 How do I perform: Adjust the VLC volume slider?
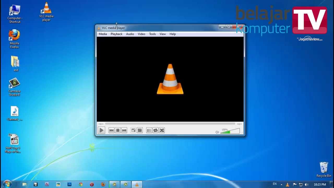pyautogui.click(x=230, y=131)
